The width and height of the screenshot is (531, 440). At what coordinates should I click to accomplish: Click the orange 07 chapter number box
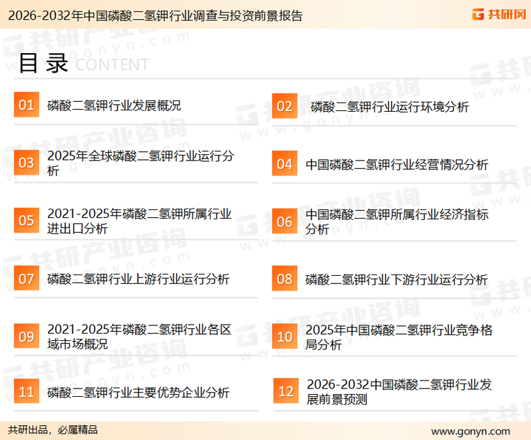(x=26, y=278)
